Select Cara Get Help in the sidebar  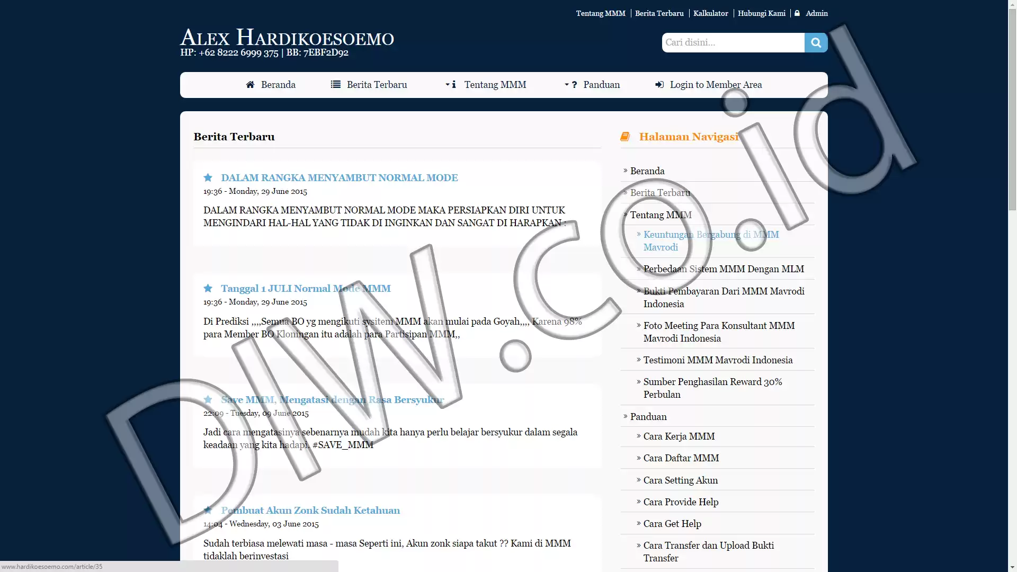(x=672, y=524)
